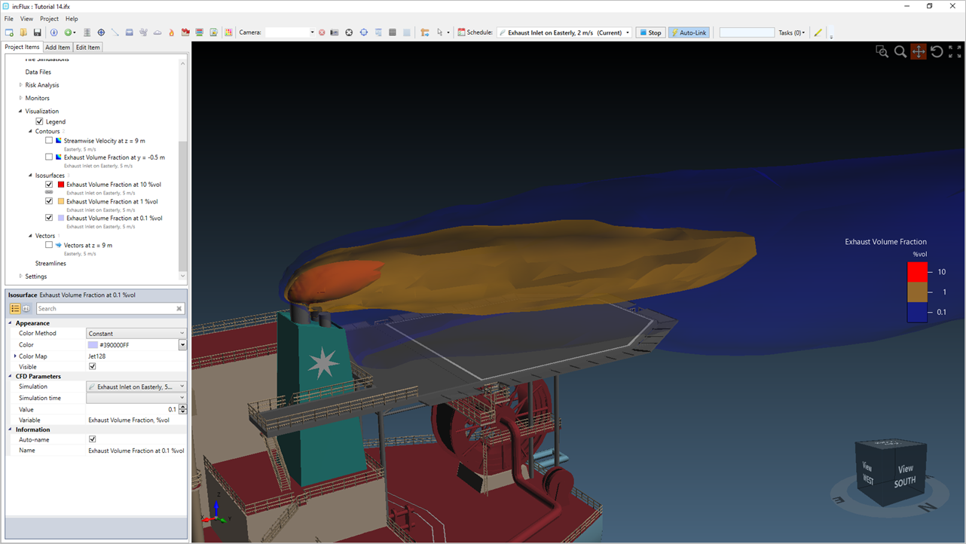Click the pointer selection mode icon
Image resolution: width=966 pixels, height=544 pixels.
click(x=440, y=32)
